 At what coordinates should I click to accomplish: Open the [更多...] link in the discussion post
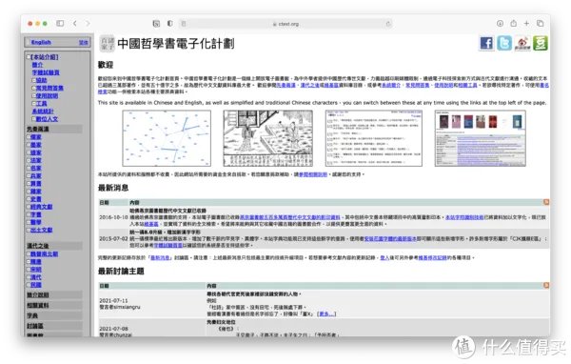(326, 313)
